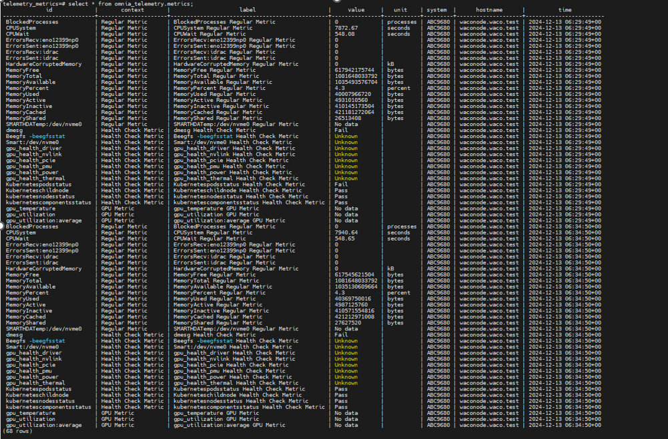Click the MemoryFree value 617942175744
668x439 pixels.
click(354, 70)
